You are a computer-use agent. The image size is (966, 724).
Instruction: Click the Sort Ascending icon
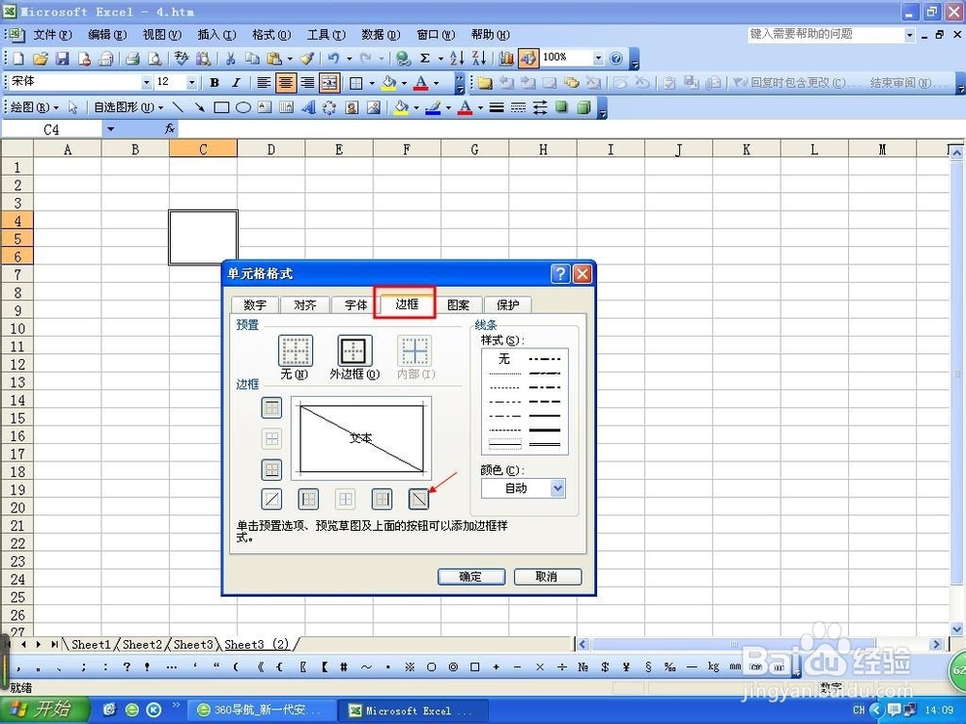[x=457, y=59]
